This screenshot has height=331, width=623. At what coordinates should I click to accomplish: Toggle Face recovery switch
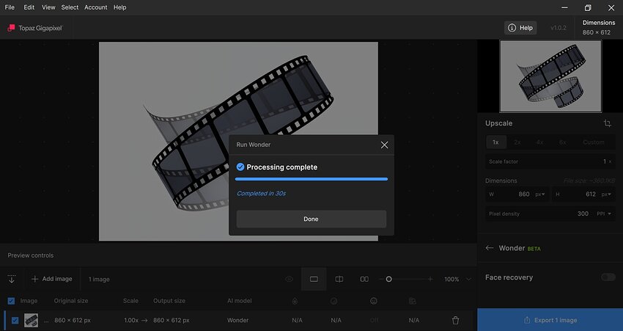coord(608,277)
